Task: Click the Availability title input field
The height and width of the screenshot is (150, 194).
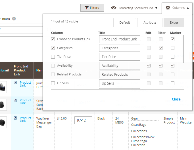Action: point(120,66)
